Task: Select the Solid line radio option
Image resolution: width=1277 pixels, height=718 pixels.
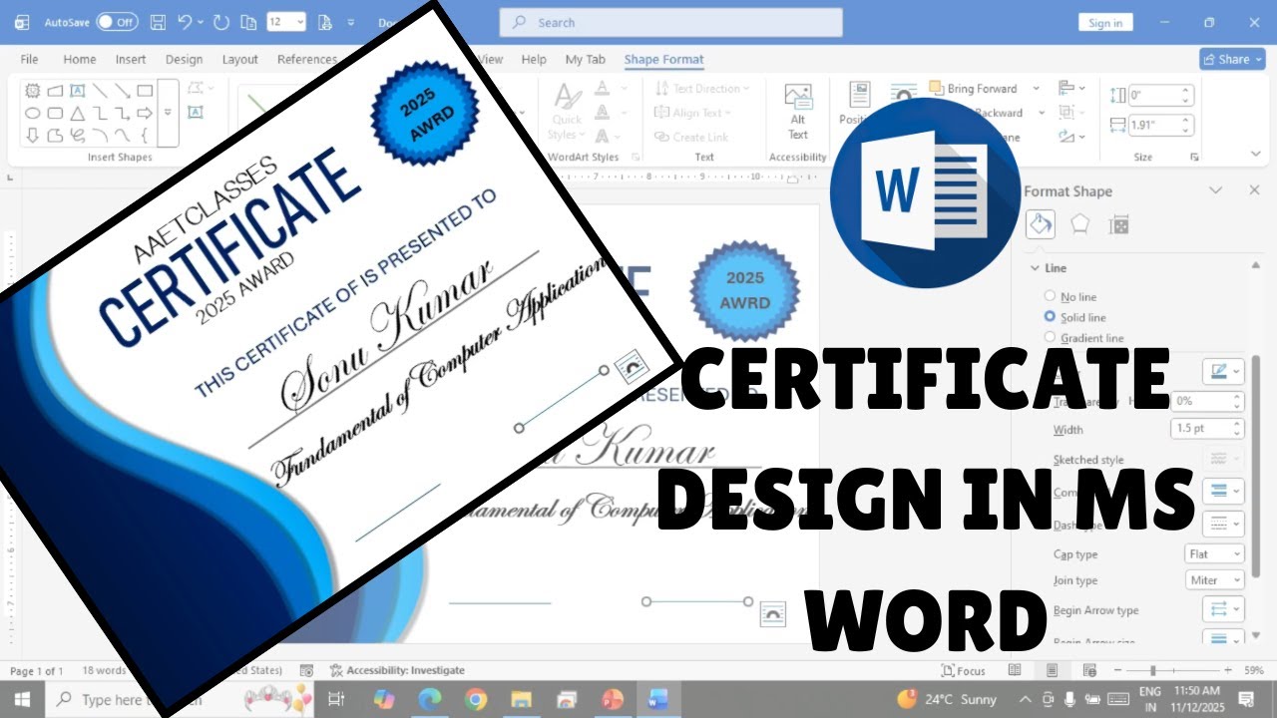Action: (1050, 317)
